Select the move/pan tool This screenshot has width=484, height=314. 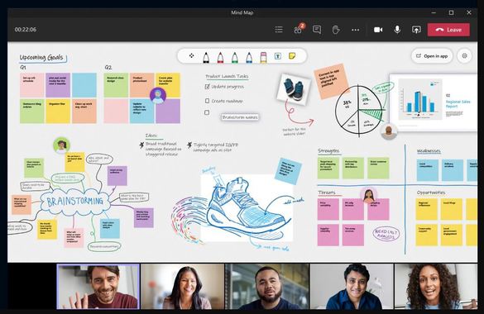(191, 55)
